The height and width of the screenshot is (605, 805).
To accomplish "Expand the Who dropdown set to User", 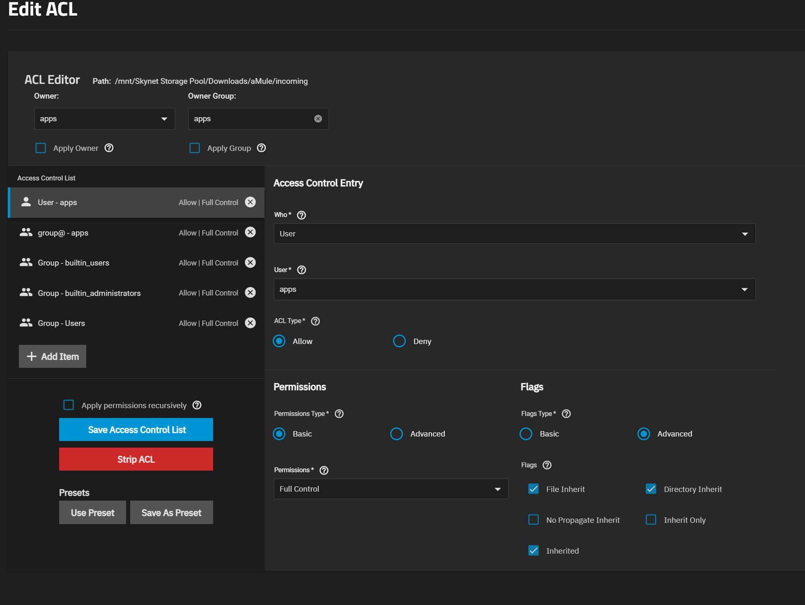I will point(515,234).
